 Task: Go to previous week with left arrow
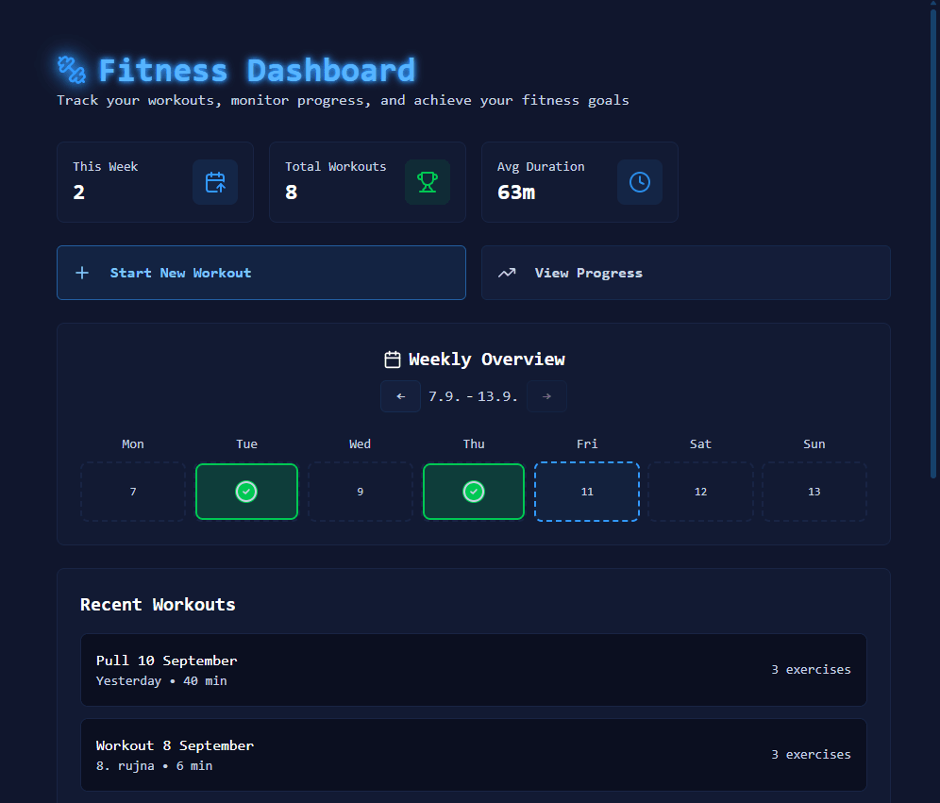tap(400, 396)
